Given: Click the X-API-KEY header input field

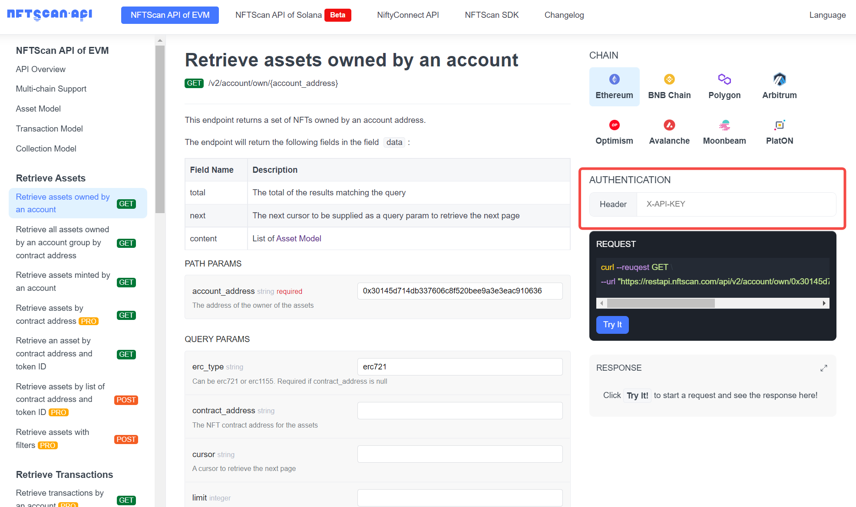Looking at the screenshot, I should click(736, 204).
